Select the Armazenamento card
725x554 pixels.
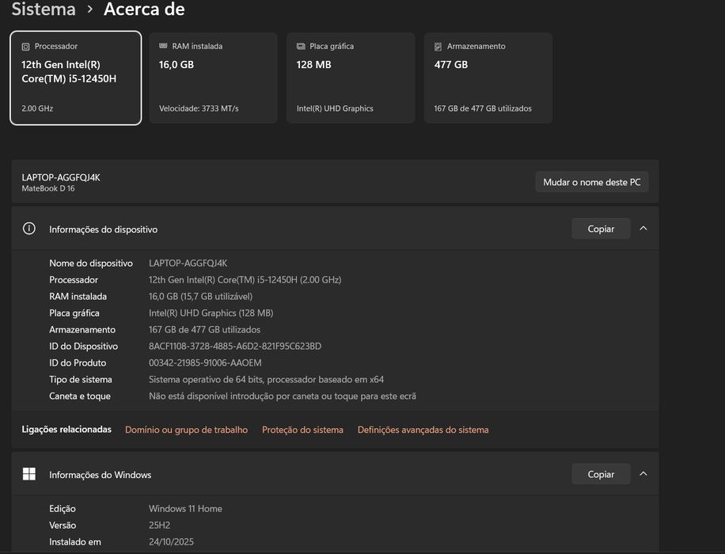[488, 78]
